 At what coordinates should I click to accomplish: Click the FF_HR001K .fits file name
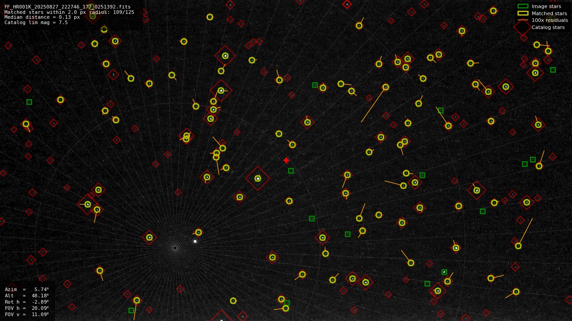tap(68, 7)
